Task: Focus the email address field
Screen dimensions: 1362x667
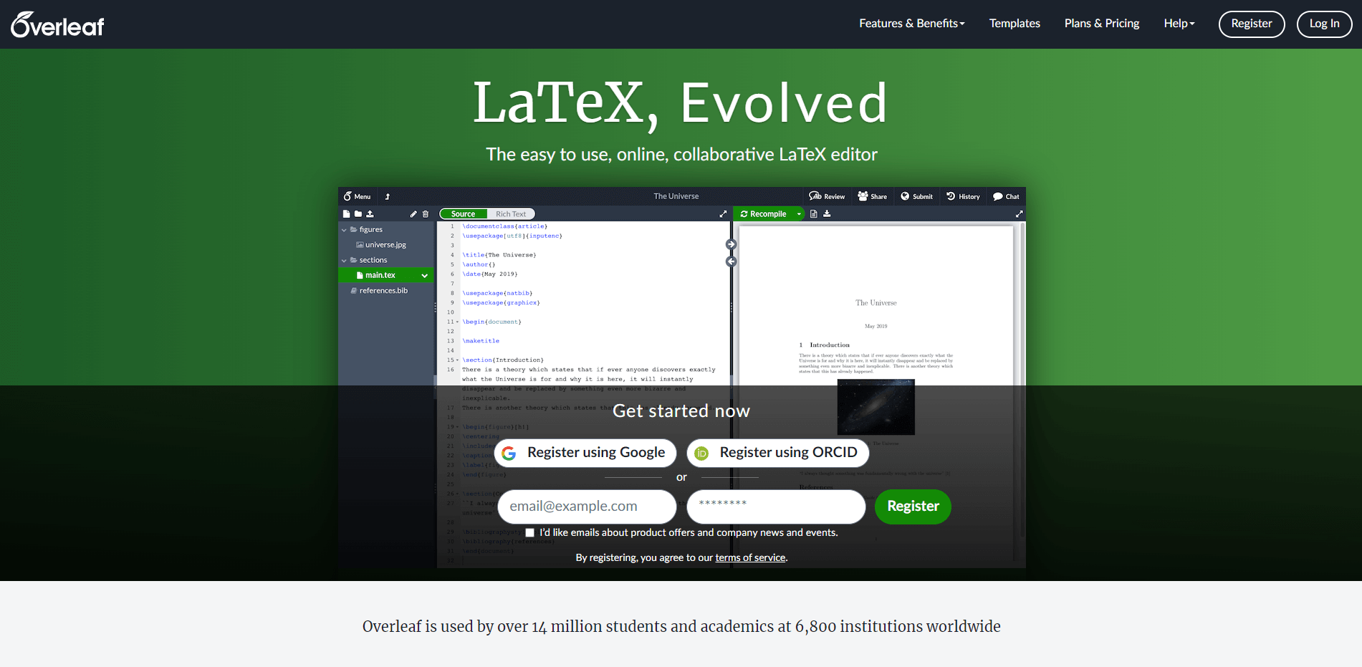Action: coord(587,507)
